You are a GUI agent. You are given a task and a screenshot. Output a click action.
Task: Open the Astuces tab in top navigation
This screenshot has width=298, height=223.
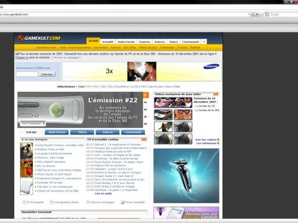click(x=160, y=42)
